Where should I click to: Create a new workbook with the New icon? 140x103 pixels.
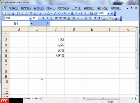click(5, 13)
